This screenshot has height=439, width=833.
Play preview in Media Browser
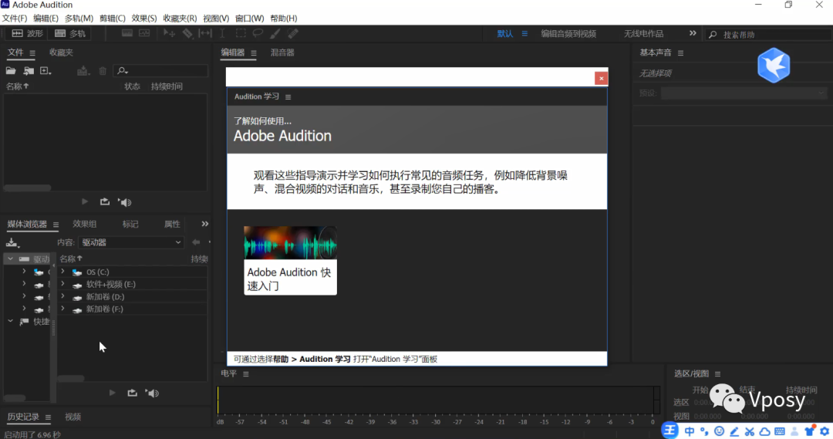tap(112, 393)
